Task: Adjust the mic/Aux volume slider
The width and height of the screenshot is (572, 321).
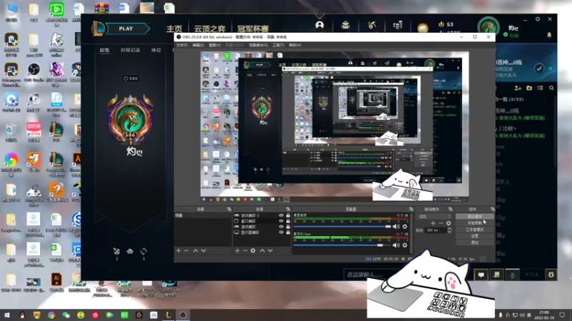Action: point(342,245)
